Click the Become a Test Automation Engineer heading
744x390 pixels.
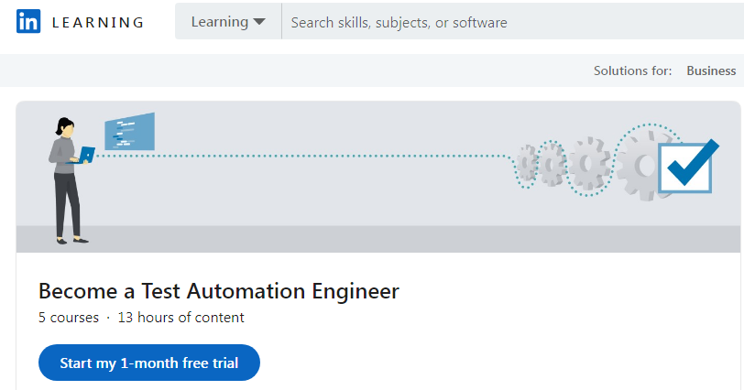click(x=219, y=291)
